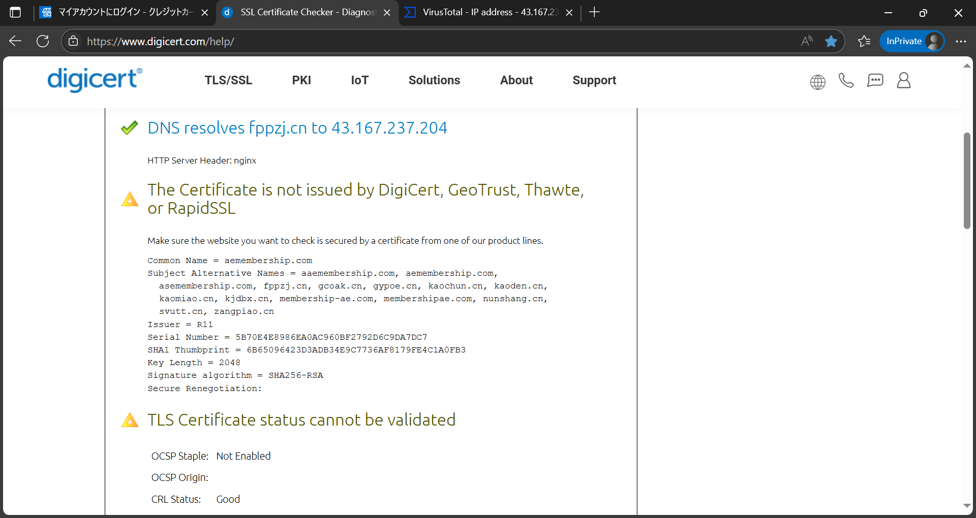Screen dimensions: 976x518
Task: Open the About menu
Action: point(516,80)
